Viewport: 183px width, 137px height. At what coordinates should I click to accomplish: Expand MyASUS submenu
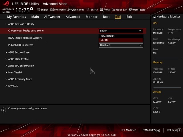coord(13,86)
